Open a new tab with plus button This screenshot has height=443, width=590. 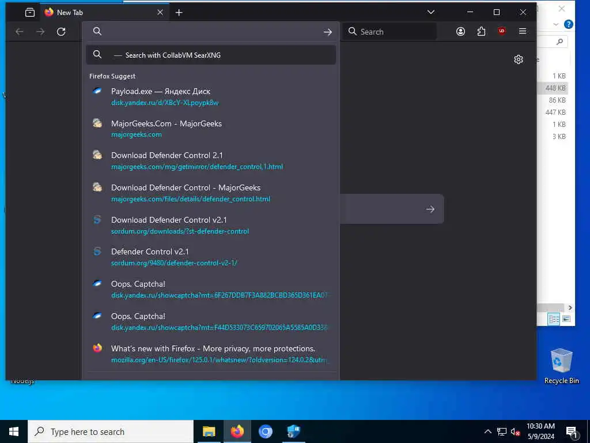click(179, 13)
